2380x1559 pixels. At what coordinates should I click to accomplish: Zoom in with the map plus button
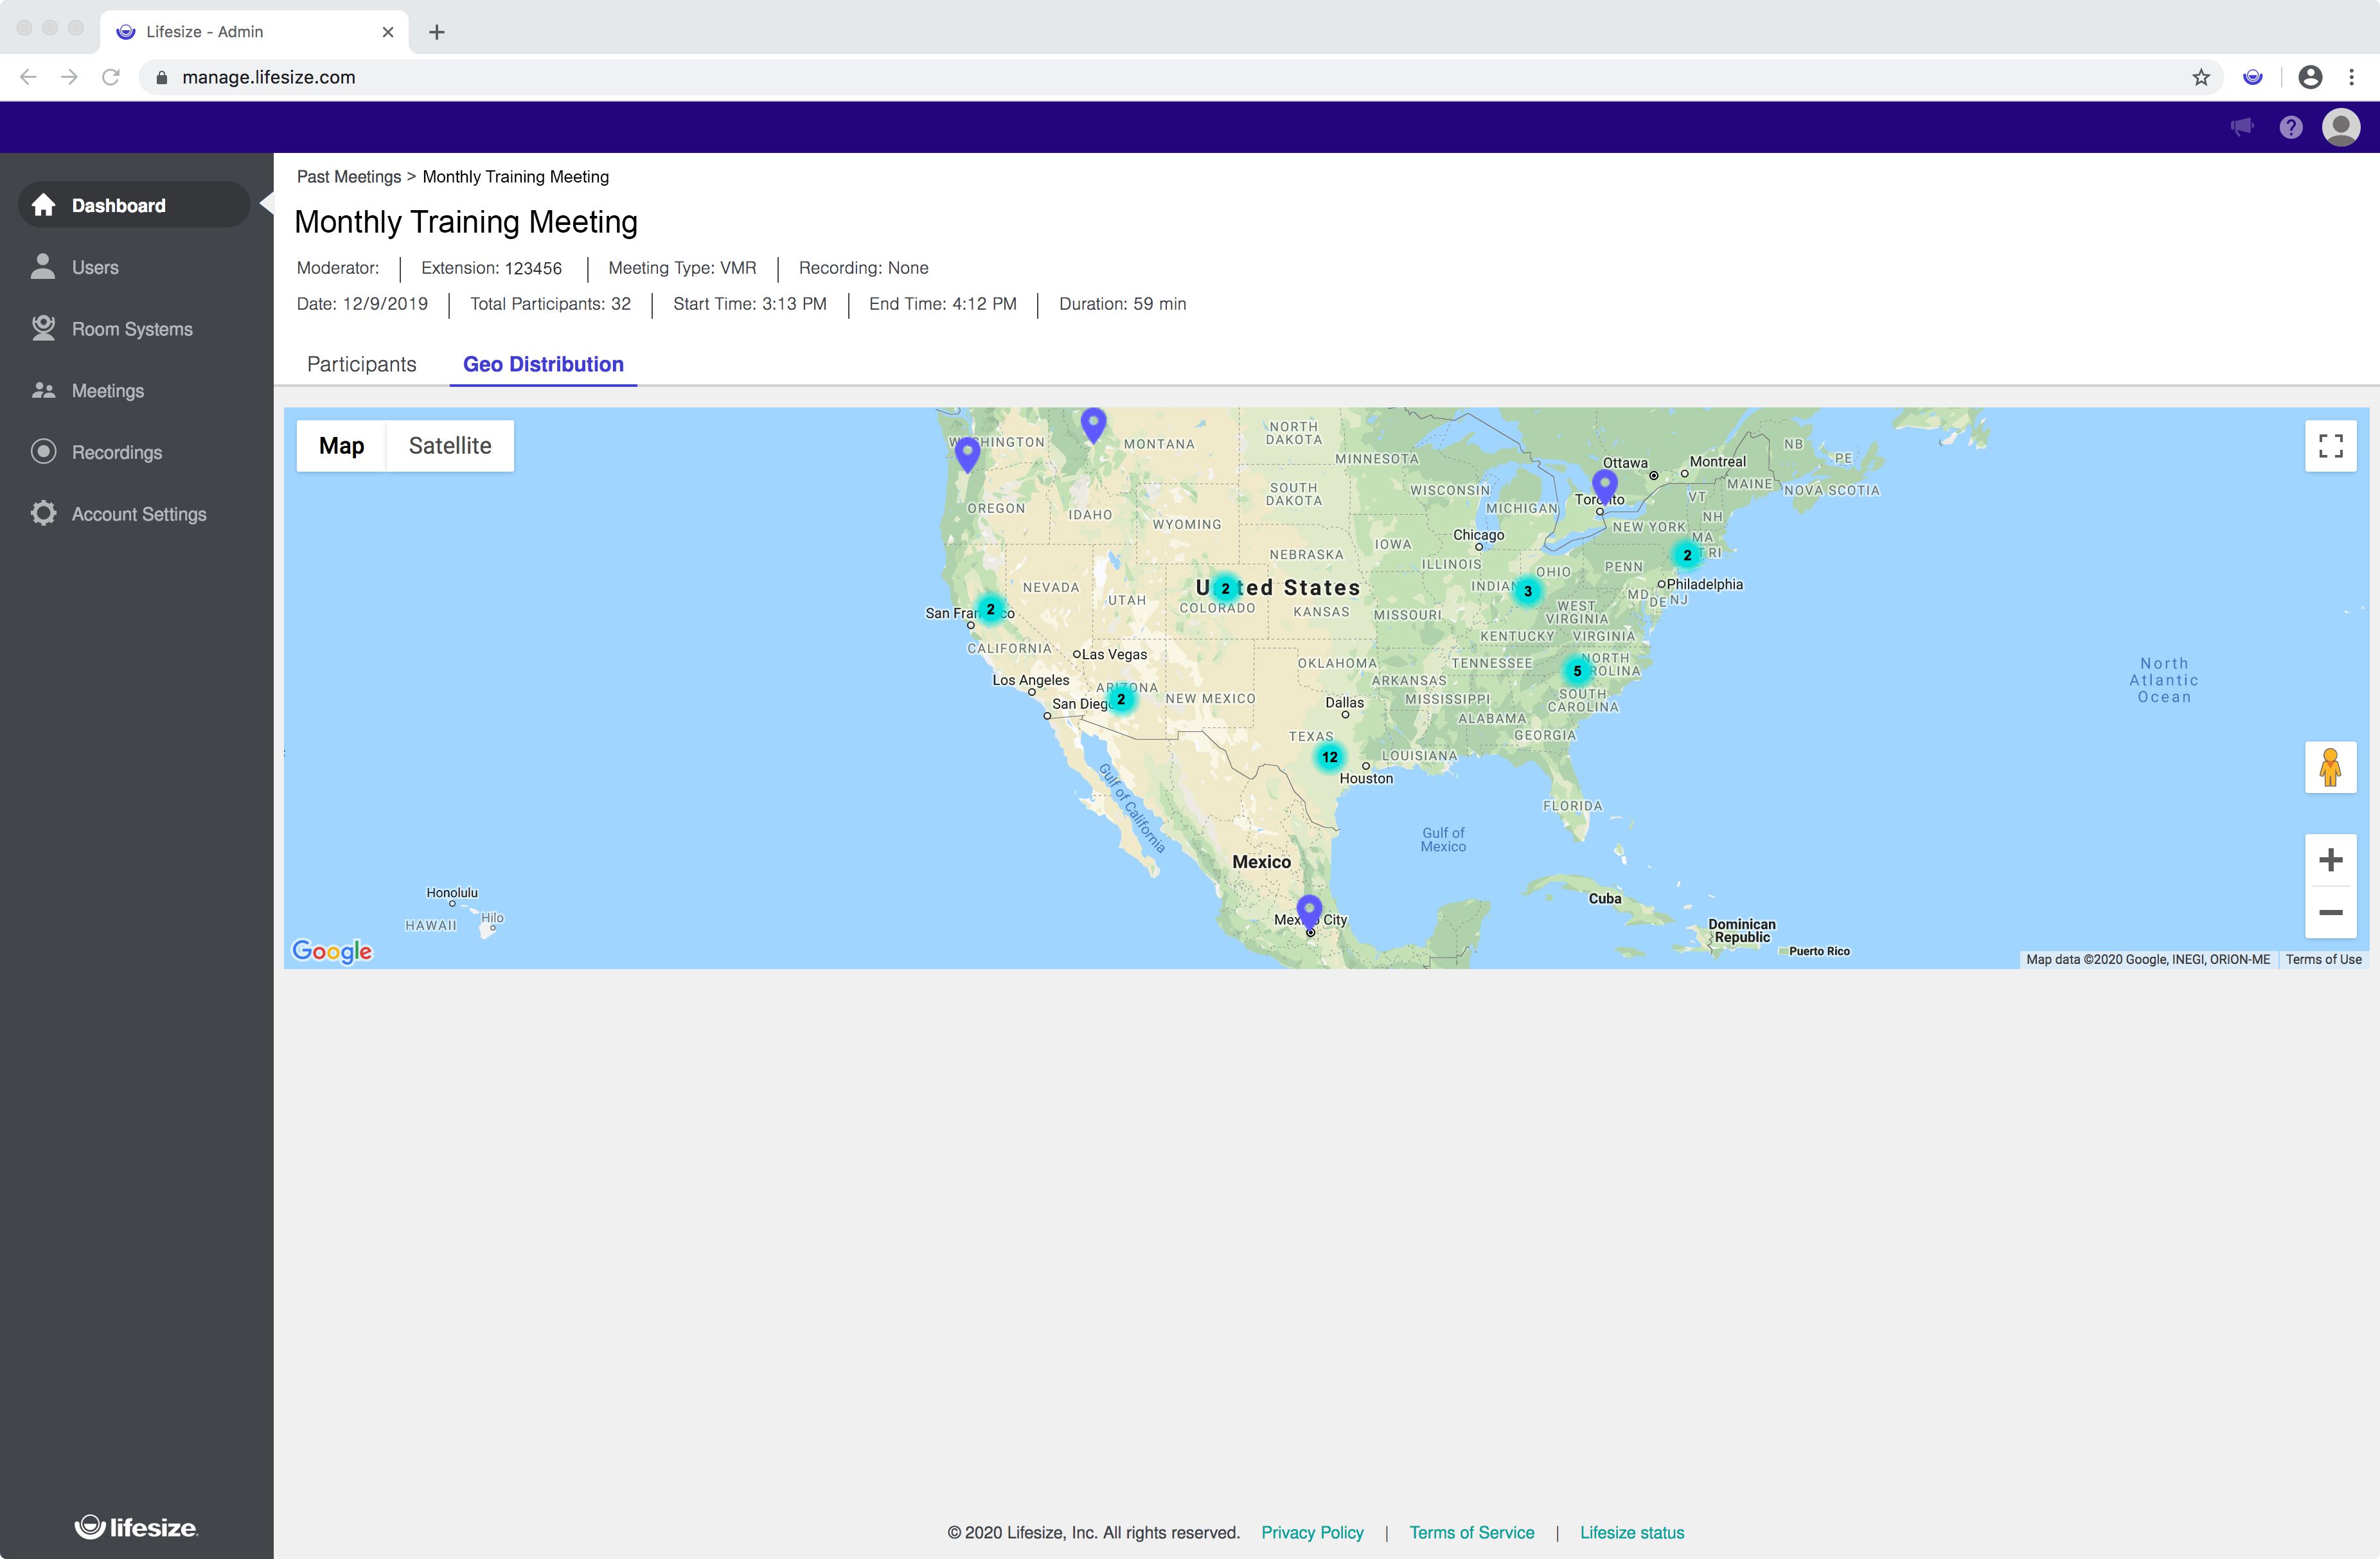(x=2330, y=860)
